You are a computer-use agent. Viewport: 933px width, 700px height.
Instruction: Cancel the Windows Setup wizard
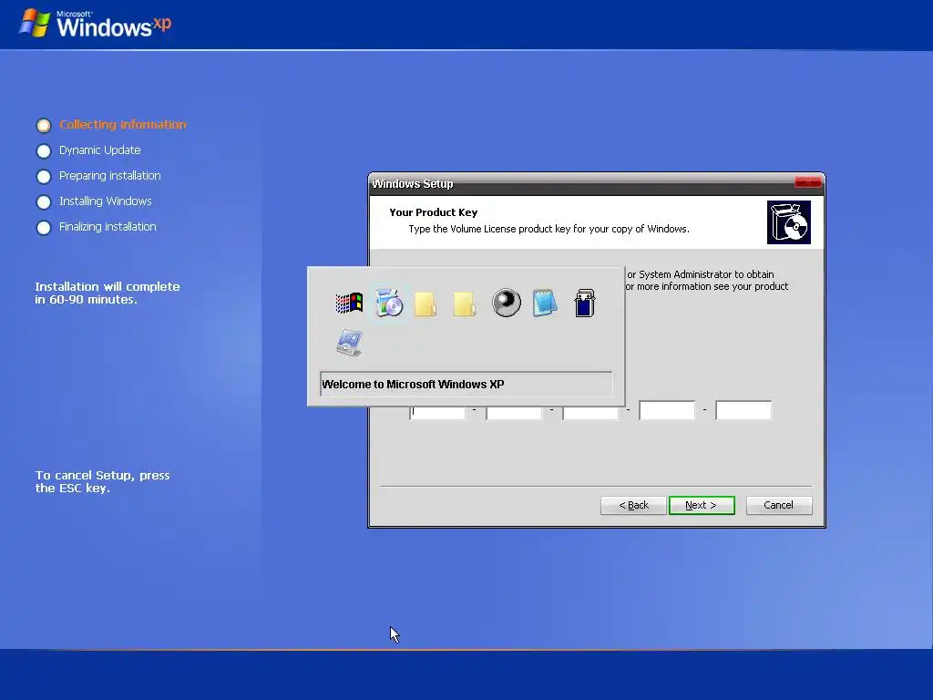tap(778, 505)
